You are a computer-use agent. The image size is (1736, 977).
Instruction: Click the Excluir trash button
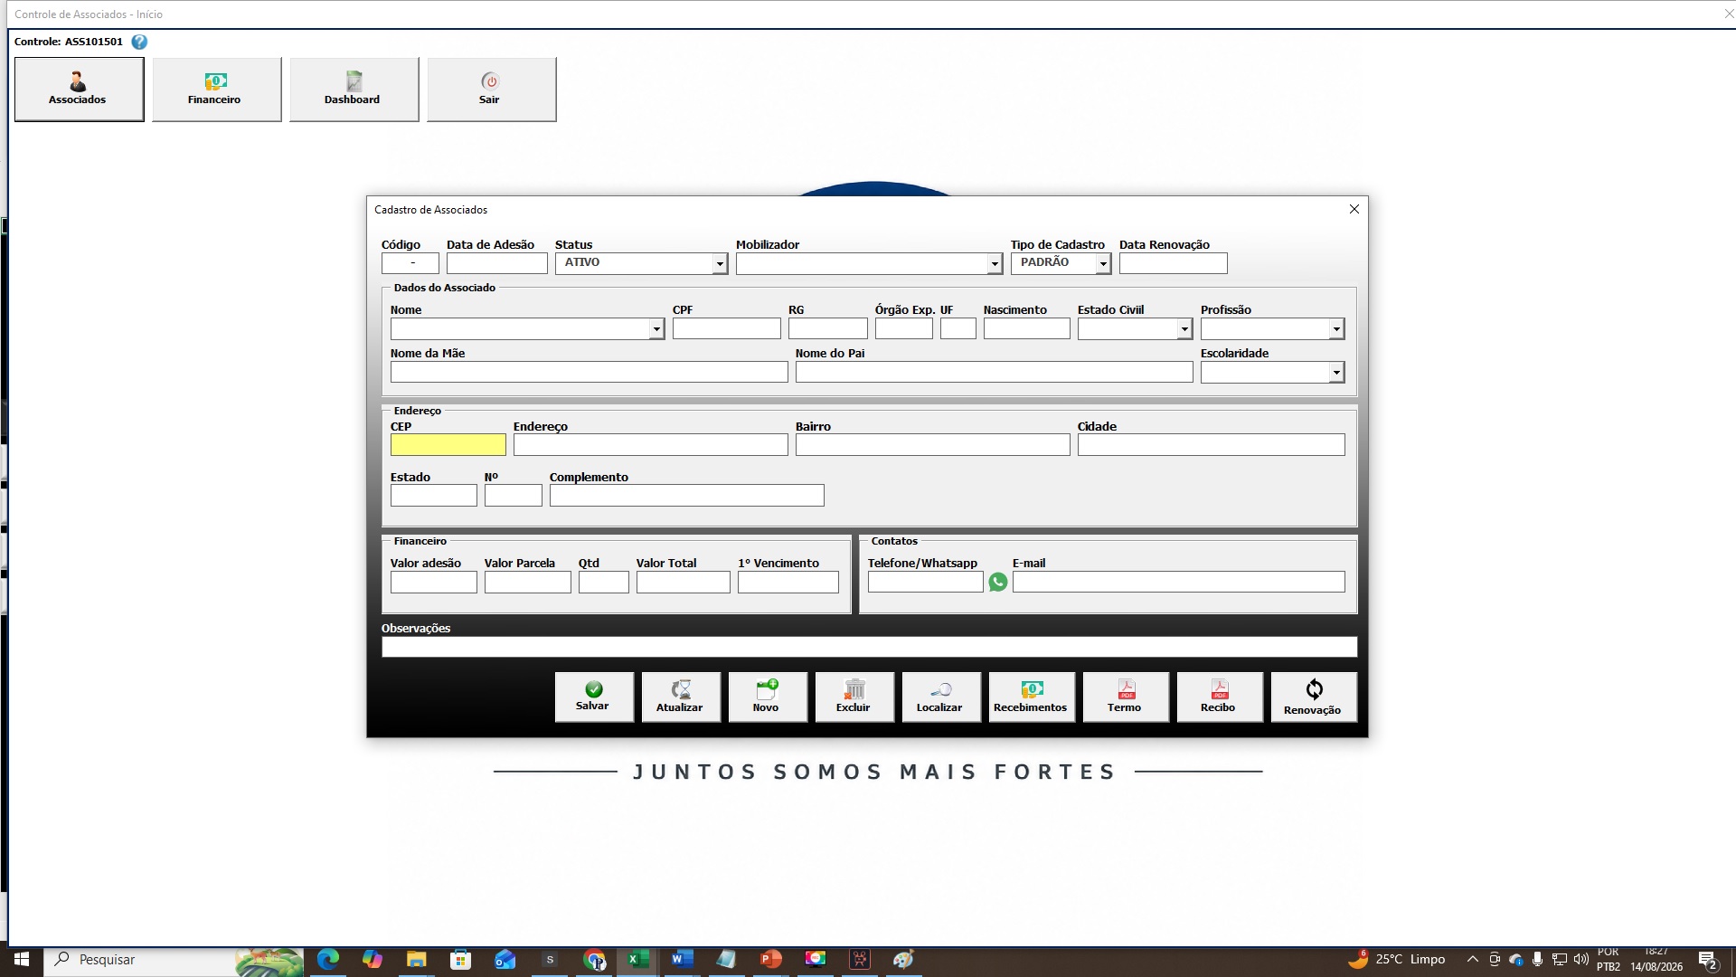coord(854,697)
